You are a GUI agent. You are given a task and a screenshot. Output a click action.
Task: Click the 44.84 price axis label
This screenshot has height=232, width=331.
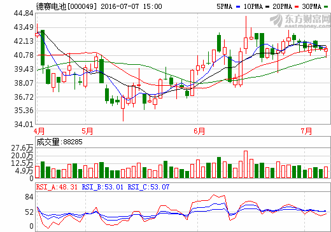point(24,13)
